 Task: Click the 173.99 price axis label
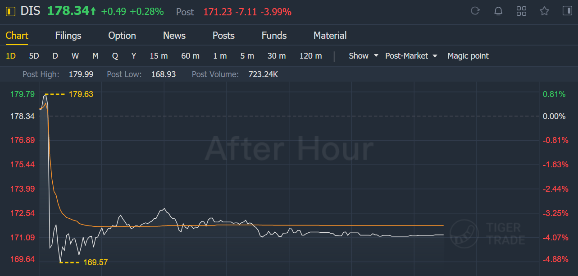pyautogui.click(x=23, y=189)
